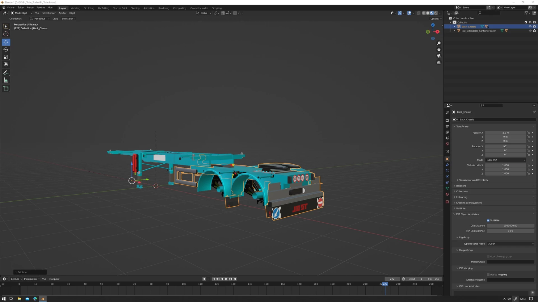Enable the Add to mapping checkbox
Viewport: 538px width, 302px height.
point(488,274)
